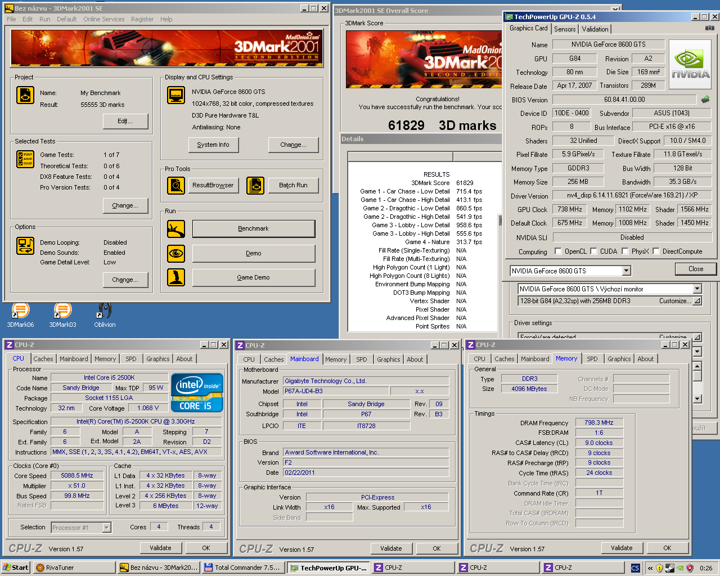Click the Display and CPU Settings monitor icon

pyautogui.click(x=176, y=95)
